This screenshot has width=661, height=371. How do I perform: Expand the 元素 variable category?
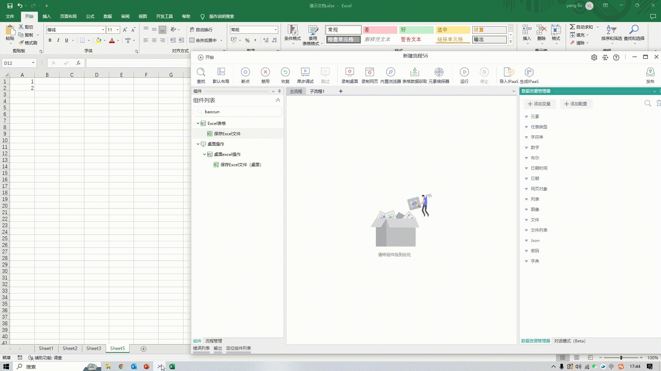526,117
